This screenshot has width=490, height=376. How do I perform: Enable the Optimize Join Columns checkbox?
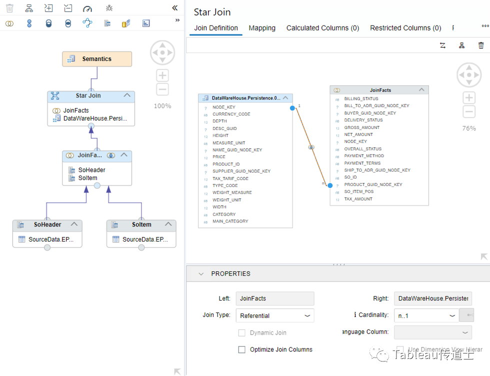pos(242,349)
